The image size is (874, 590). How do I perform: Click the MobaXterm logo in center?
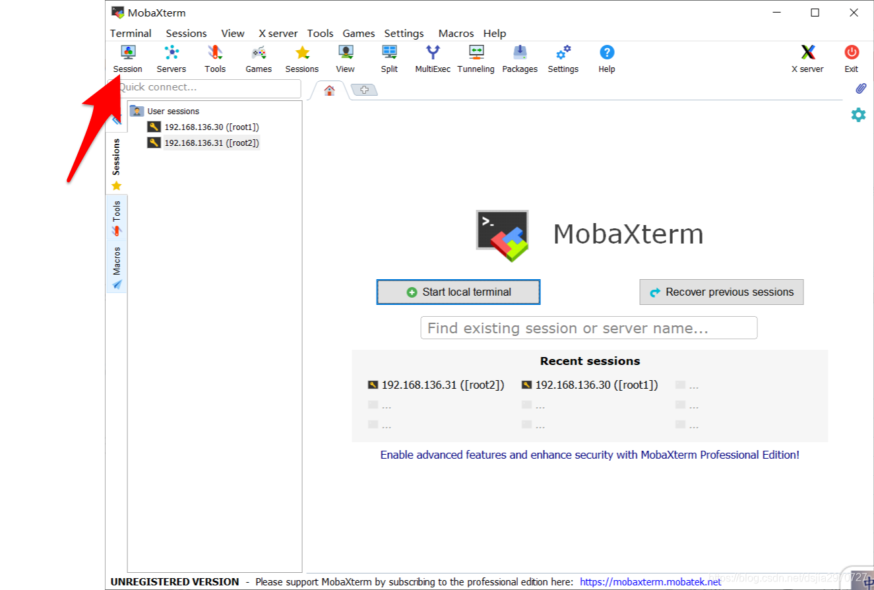503,236
